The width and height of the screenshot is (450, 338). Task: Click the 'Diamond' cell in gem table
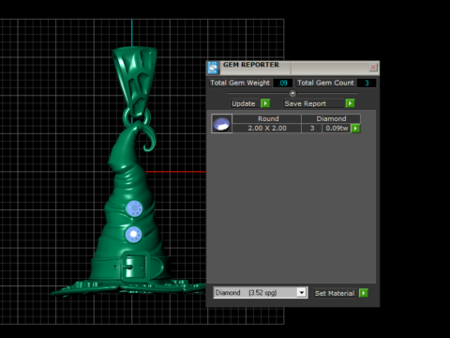click(x=331, y=118)
